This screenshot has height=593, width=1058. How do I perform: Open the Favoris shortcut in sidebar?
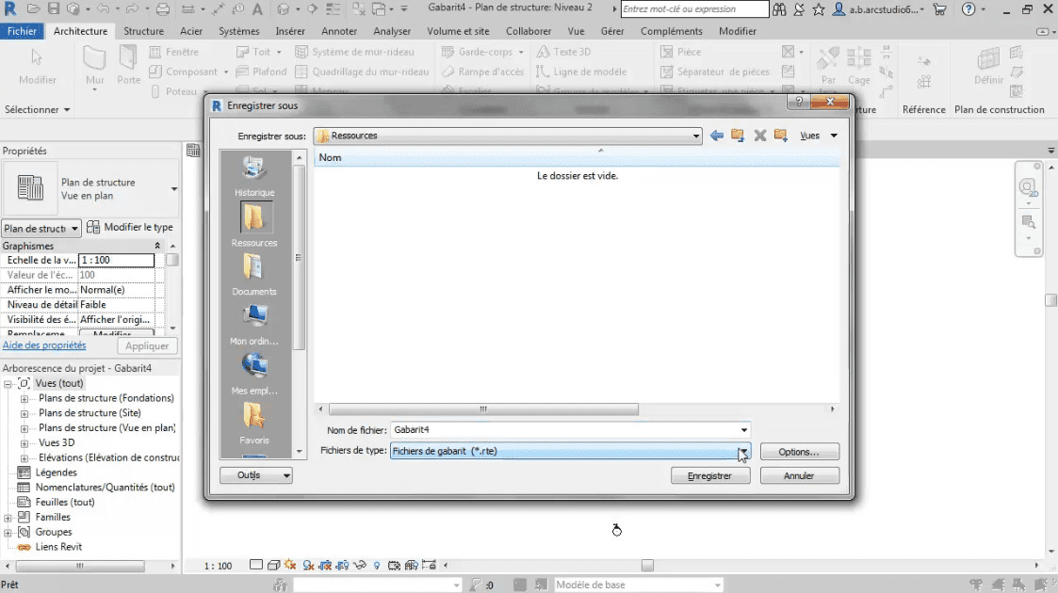[x=254, y=422]
